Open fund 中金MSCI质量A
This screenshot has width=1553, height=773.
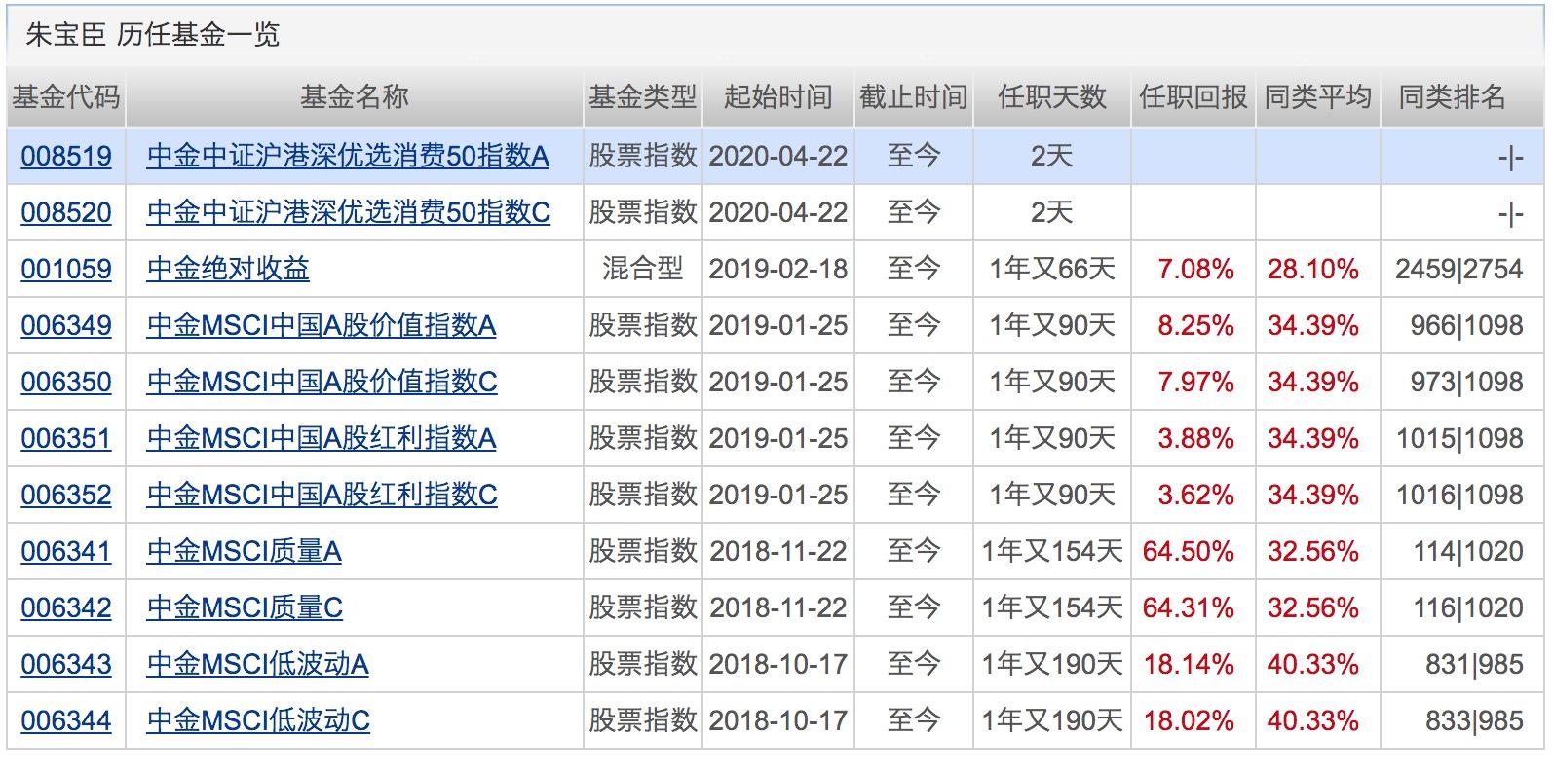244,551
